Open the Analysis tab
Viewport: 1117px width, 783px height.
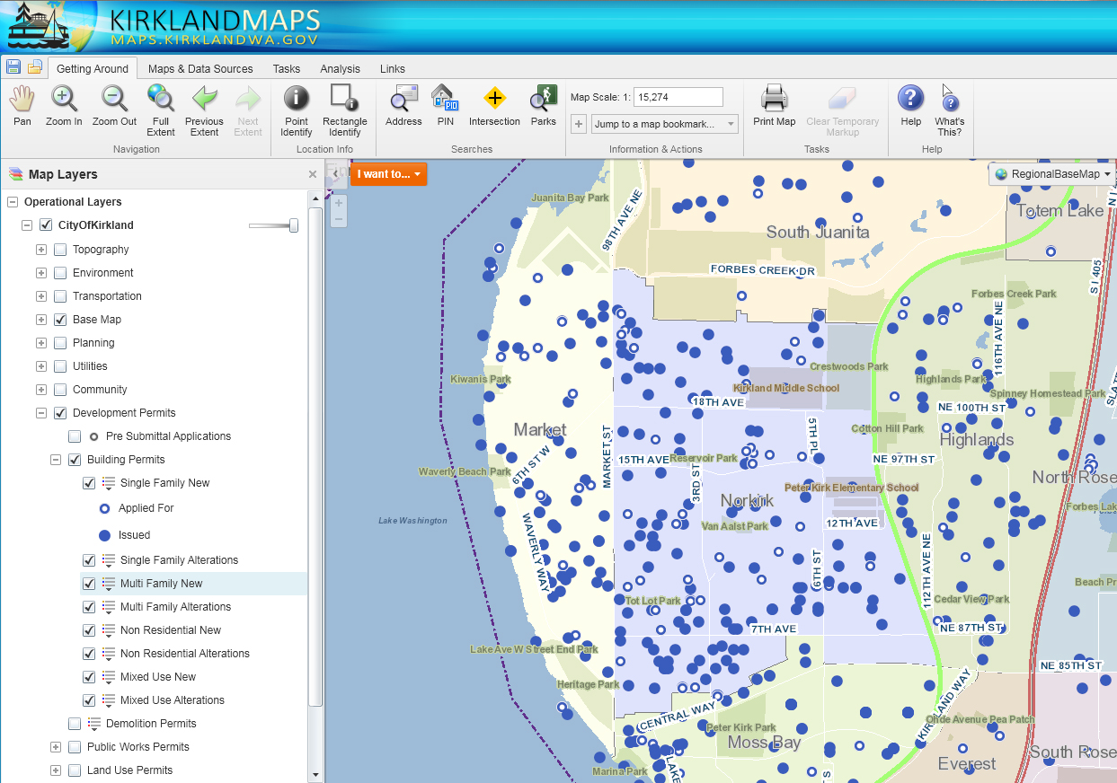[x=340, y=69]
